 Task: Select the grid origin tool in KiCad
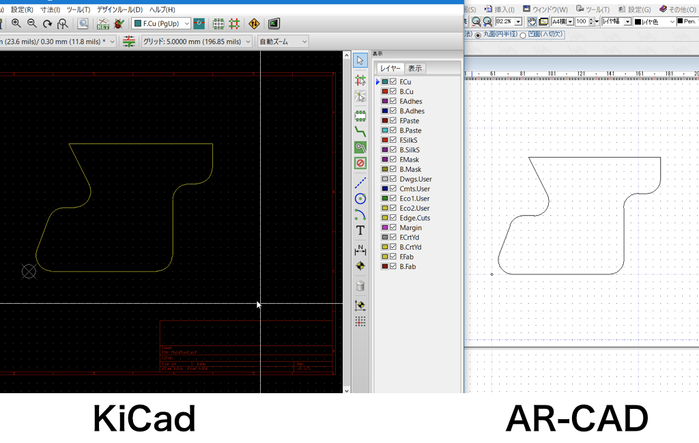(360, 321)
